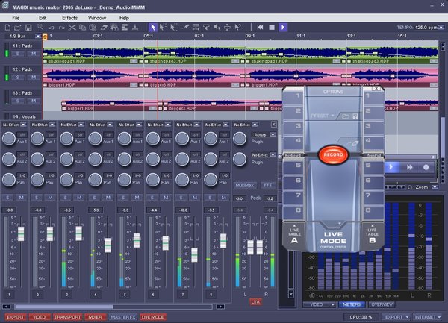Click the undo arrow in the toolbar
Viewport: 448px width, 323px height.
click(x=51, y=28)
